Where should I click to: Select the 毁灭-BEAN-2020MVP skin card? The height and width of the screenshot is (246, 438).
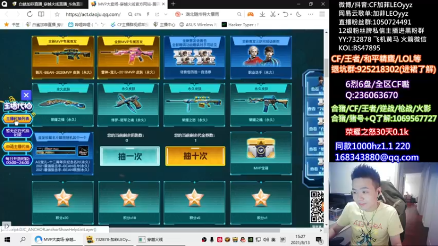(x=63, y=57)
